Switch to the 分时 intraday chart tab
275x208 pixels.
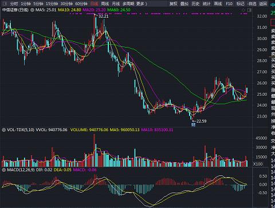pos(14,4)
